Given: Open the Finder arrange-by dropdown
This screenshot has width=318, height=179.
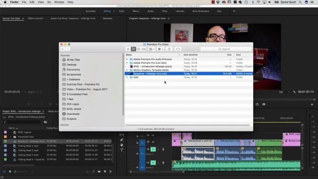Looking at the screenshot, I should tap(152, 49).
